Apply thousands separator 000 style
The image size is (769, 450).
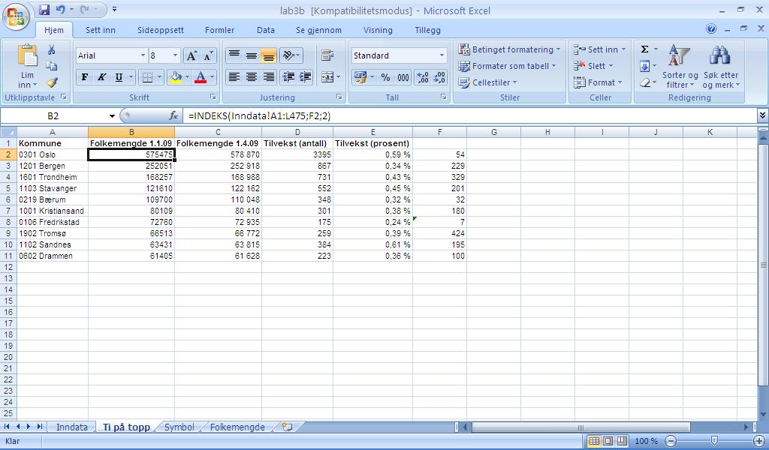click(403, 77)
